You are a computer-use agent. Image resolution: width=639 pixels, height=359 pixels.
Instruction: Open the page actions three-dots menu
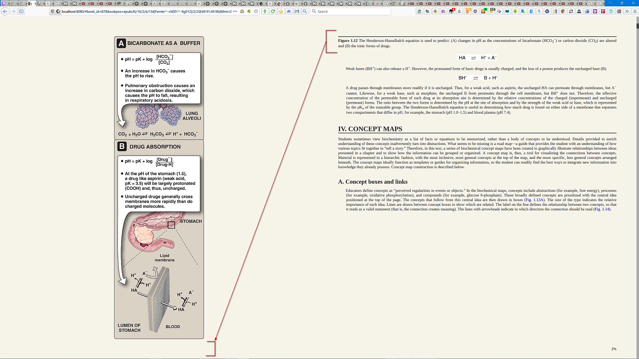235,11
